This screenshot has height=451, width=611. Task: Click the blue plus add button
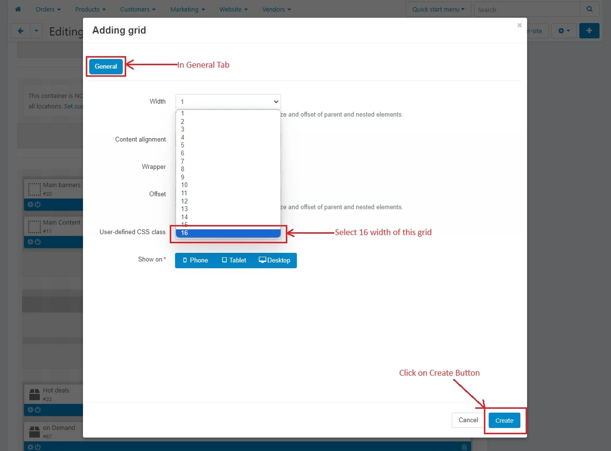tap(589, 31)
